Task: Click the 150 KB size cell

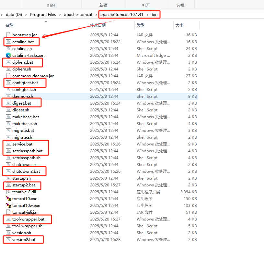Action: click(x=190, y=198)
